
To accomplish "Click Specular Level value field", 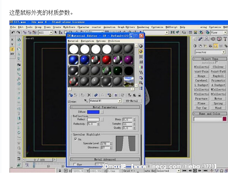I will point(105,144).
